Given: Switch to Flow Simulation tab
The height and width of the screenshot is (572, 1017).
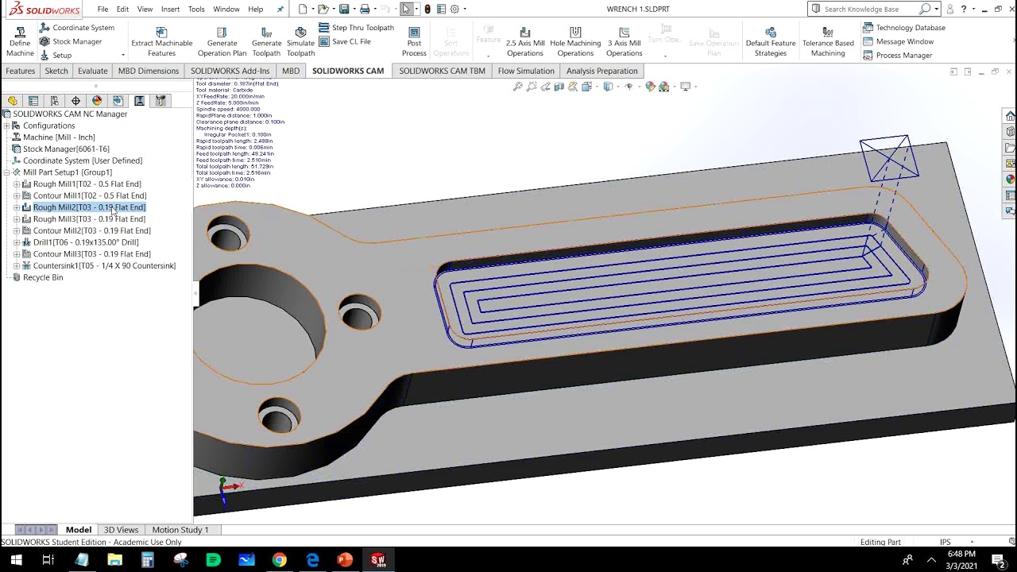Looking at the screenshot, I should tap(526, 71).
